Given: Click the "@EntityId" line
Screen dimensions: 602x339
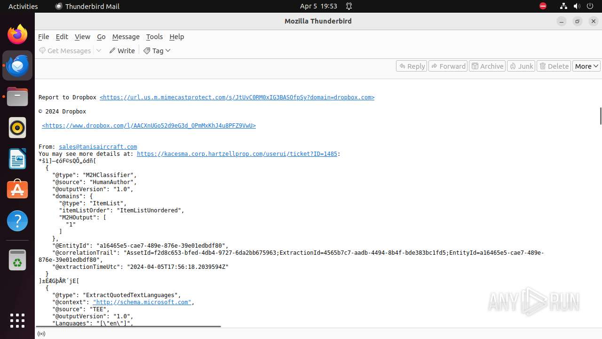Looking at the screenshot, I should point(140,246).
